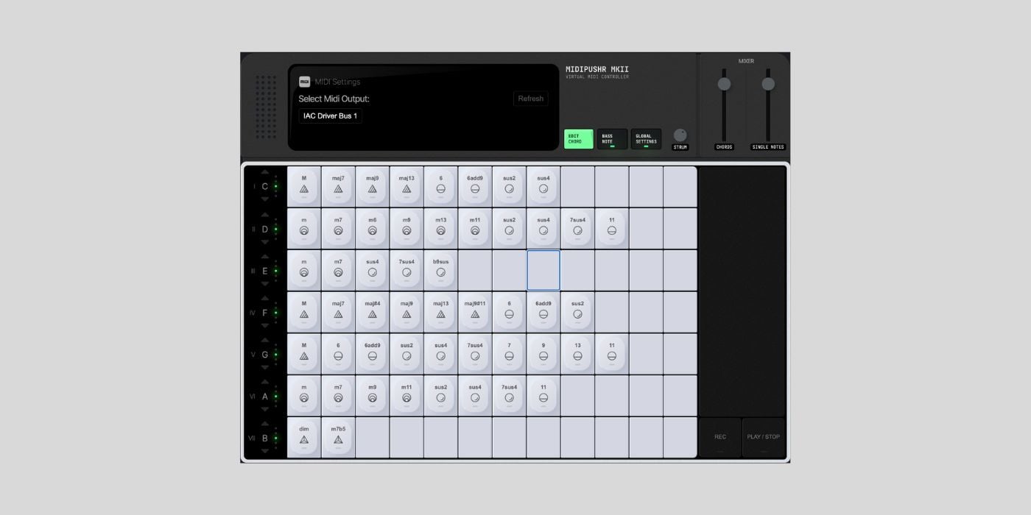Toggle the Edit Chord mode button
Viewport: 1031px width, 515px height.
578,139
